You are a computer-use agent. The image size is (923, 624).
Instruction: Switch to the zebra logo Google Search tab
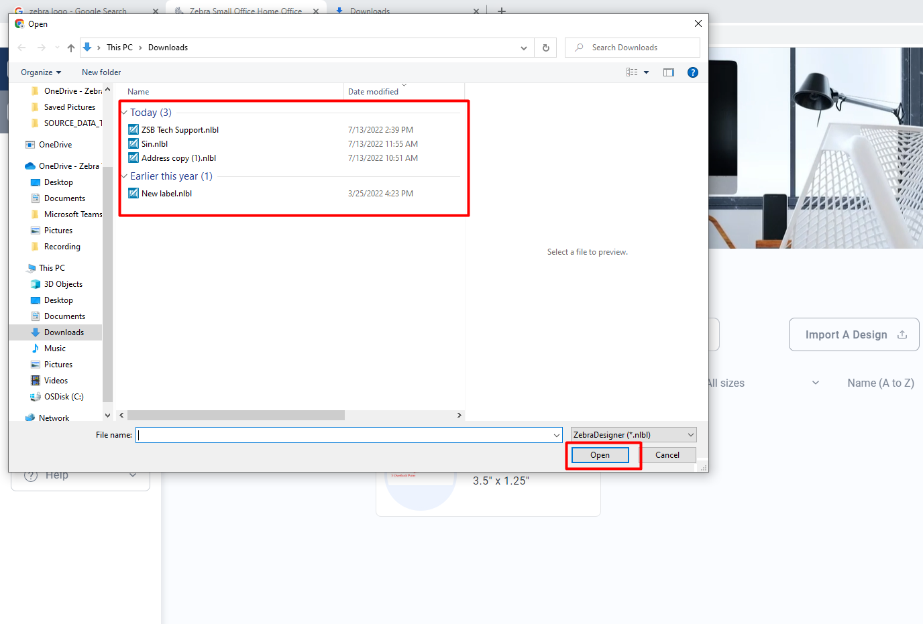80,11
